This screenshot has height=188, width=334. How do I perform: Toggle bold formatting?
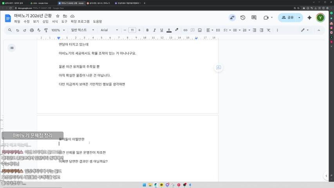pos(147,30)
